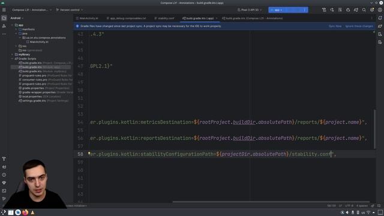Switch to build.gradle.kts (Compose L31 - Annotations) tab
The width and height of the screenshot is (384, 216).
253,18
